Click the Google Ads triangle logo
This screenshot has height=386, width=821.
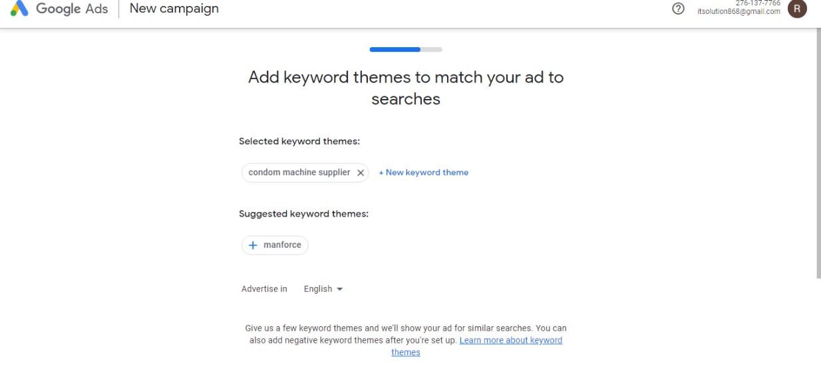tap(19, 9)
